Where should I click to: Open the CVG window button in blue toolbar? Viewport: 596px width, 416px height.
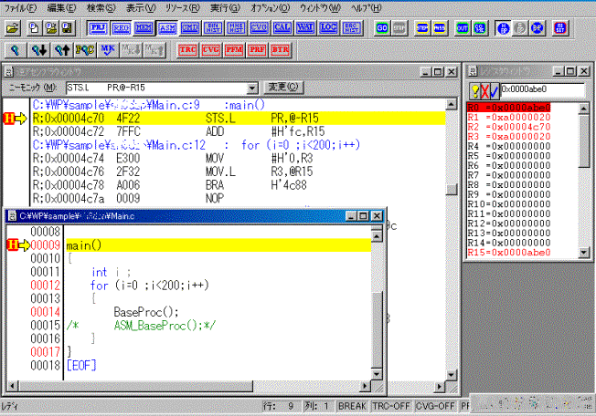(260, 28)
